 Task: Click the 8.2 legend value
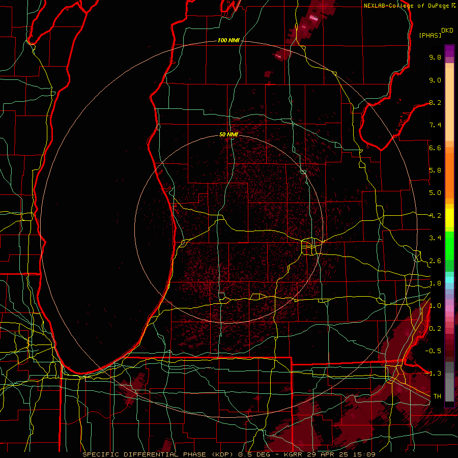click(435, 102)
